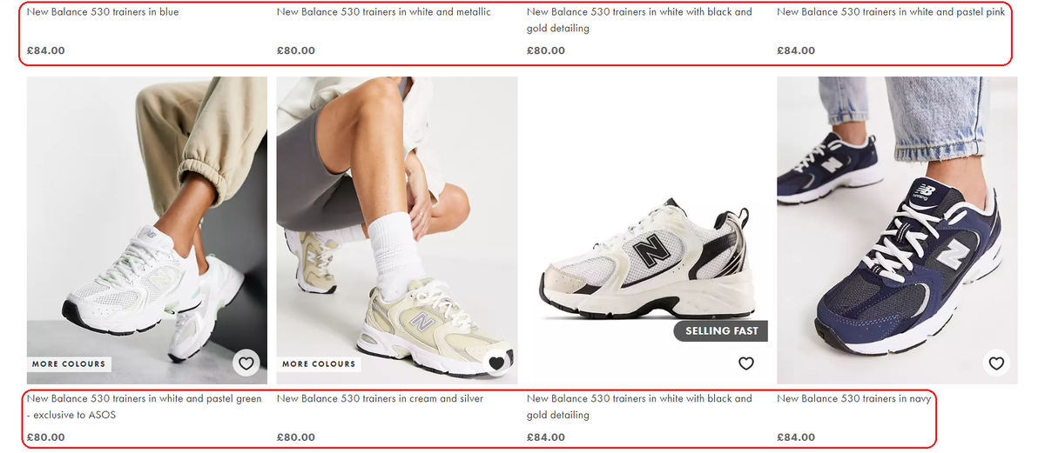Tap heart icon below Selling Fast badge
The width and height of the screenshot is (1045, 453).
[x=746, y=363]
